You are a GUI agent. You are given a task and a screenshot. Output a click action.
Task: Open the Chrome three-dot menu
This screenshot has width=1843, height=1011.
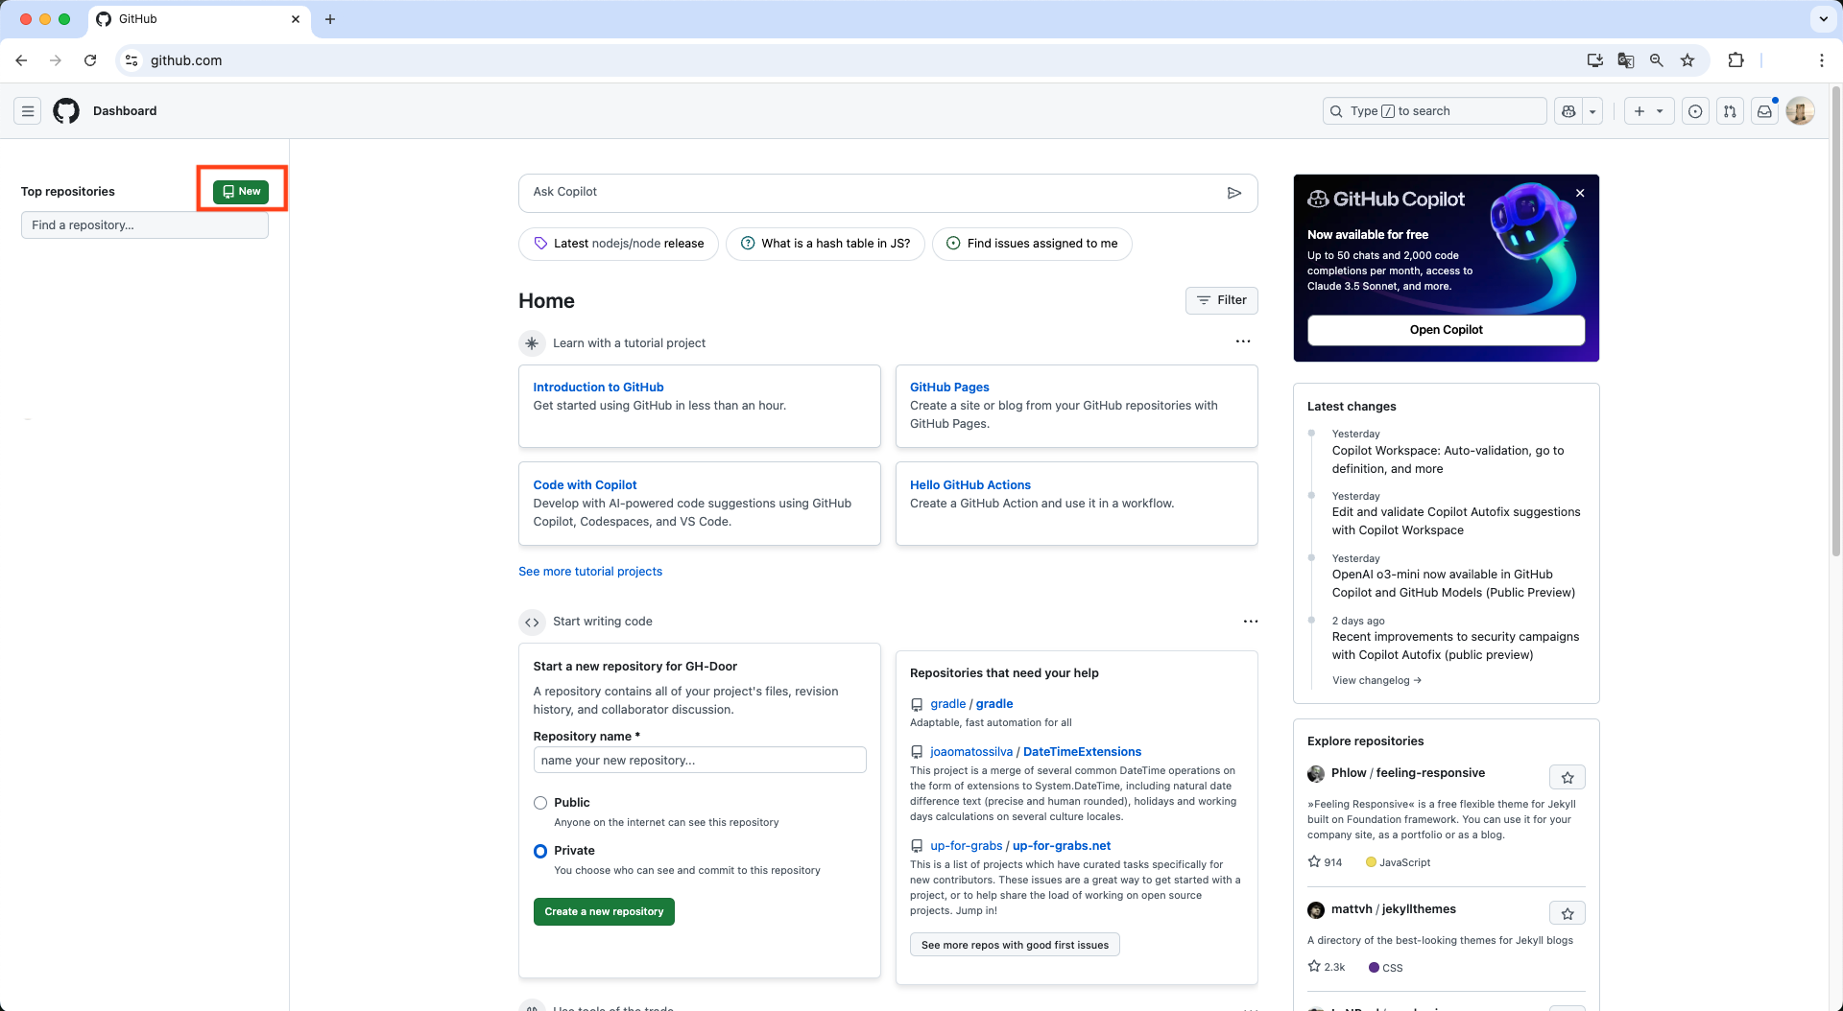(x=1821, y=60)
